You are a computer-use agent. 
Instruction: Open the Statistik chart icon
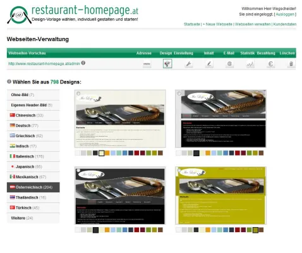coord(250,64)
